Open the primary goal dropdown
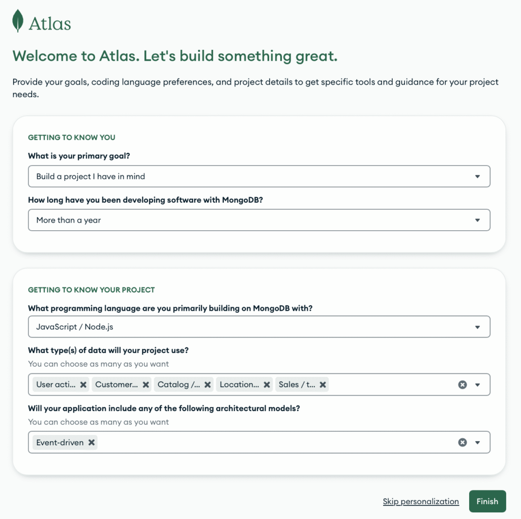The image size is (521, 519). click(x=259, y=176)
